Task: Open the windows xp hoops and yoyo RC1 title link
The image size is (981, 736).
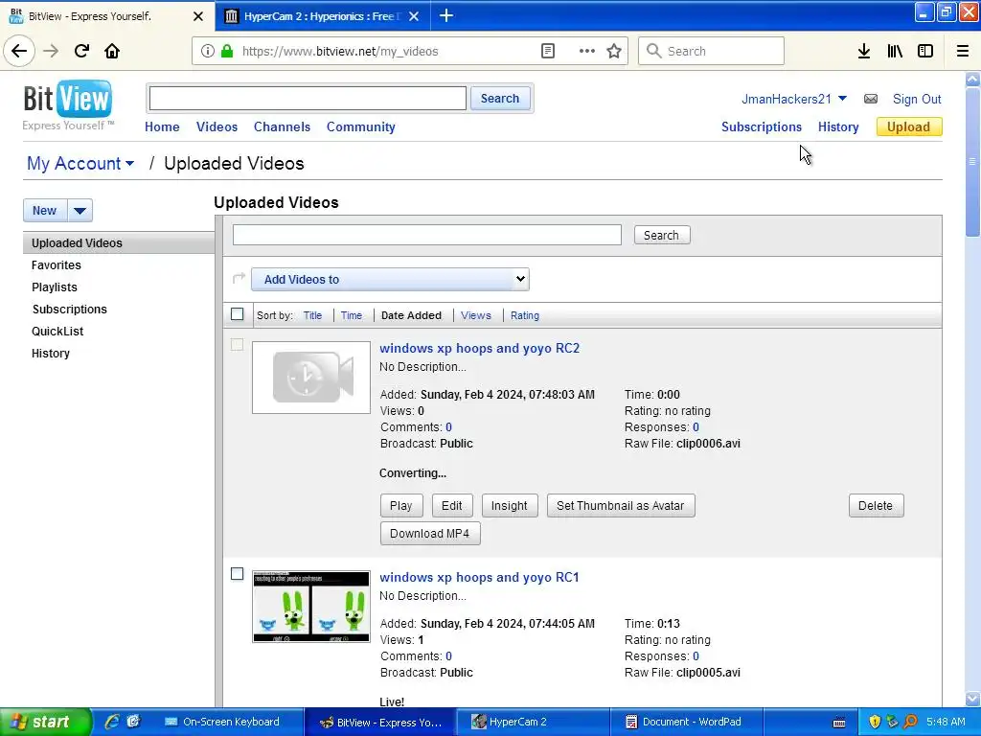Action: coord(479,577)
